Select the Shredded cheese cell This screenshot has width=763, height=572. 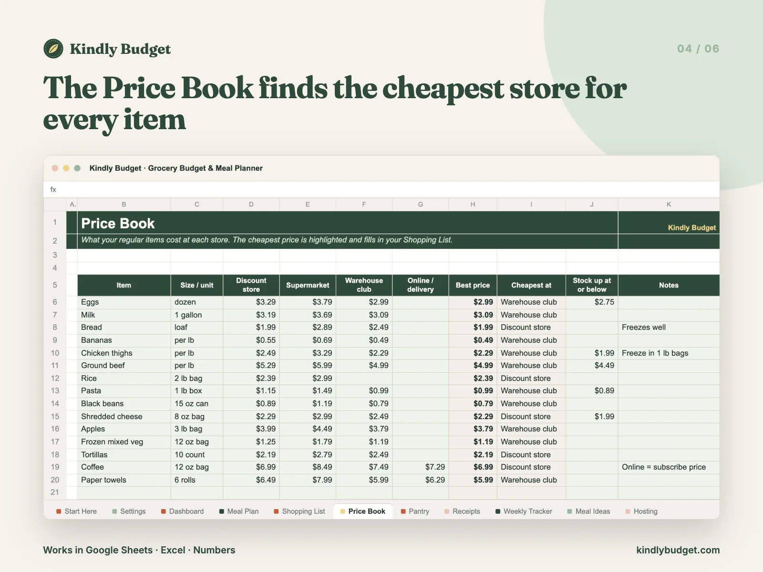pos(124,417)
